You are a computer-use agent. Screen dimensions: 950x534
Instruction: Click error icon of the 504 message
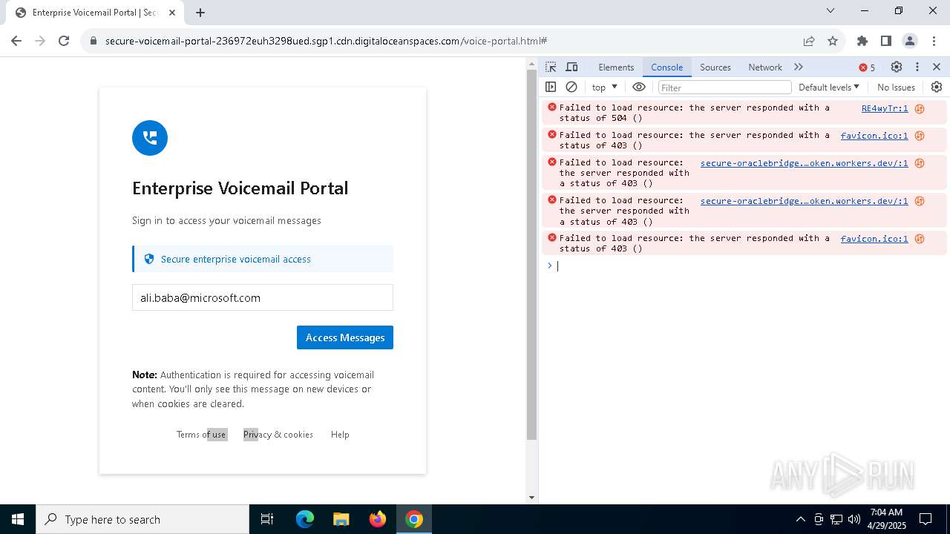coord(551,108)
